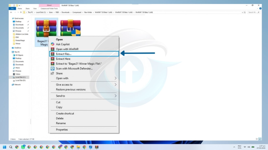Viewport: 268px width, 150px height.
Task: Choose Copy from the context menu
Action: coord(84,107)
